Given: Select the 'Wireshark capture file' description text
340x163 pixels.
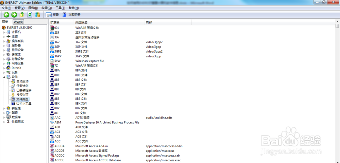Looking at the screenshot, I should point(89,61).
